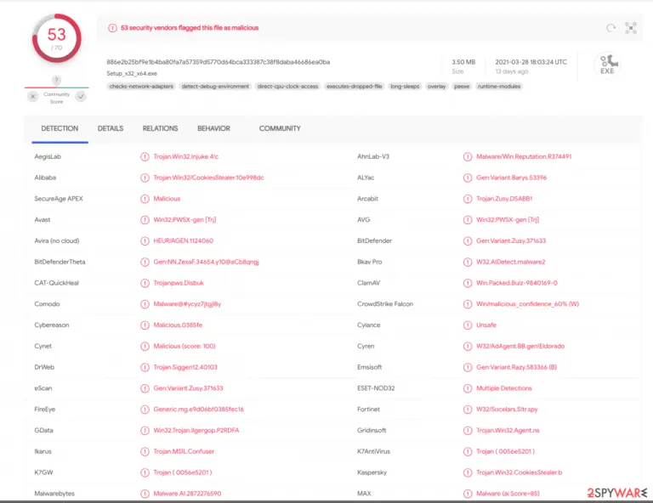
Task: Click warning icon in Avast detection row
Action: pos(145,220)
